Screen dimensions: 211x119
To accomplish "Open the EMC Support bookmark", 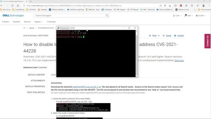I will click(119, 10).
